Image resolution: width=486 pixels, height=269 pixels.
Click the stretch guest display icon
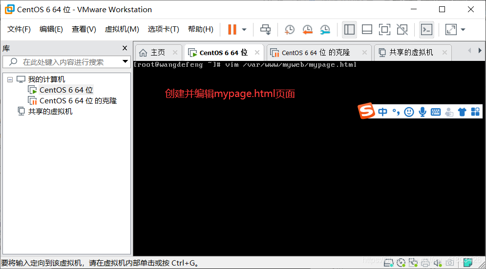tap(451, 30)
